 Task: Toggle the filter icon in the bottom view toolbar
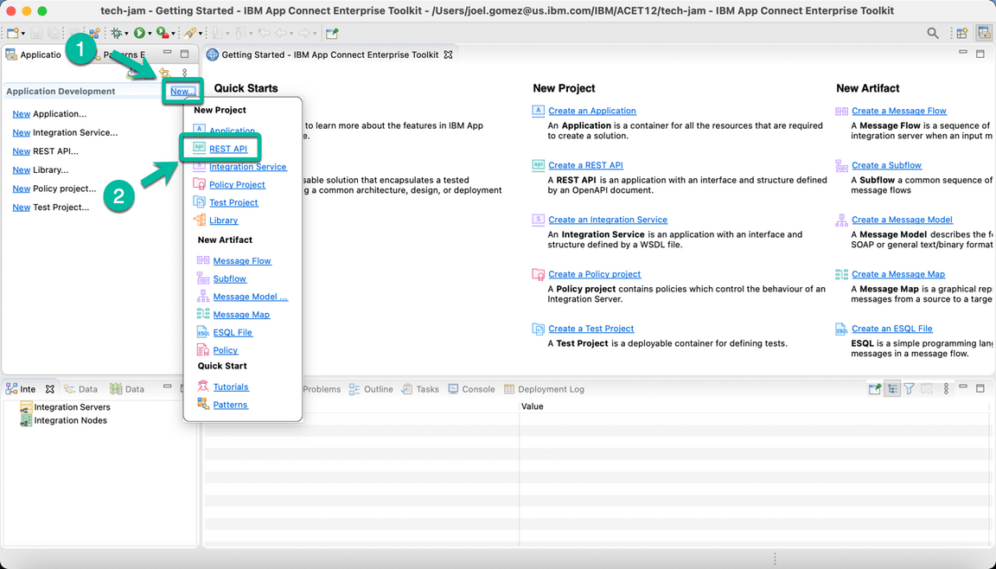point(909,388)
